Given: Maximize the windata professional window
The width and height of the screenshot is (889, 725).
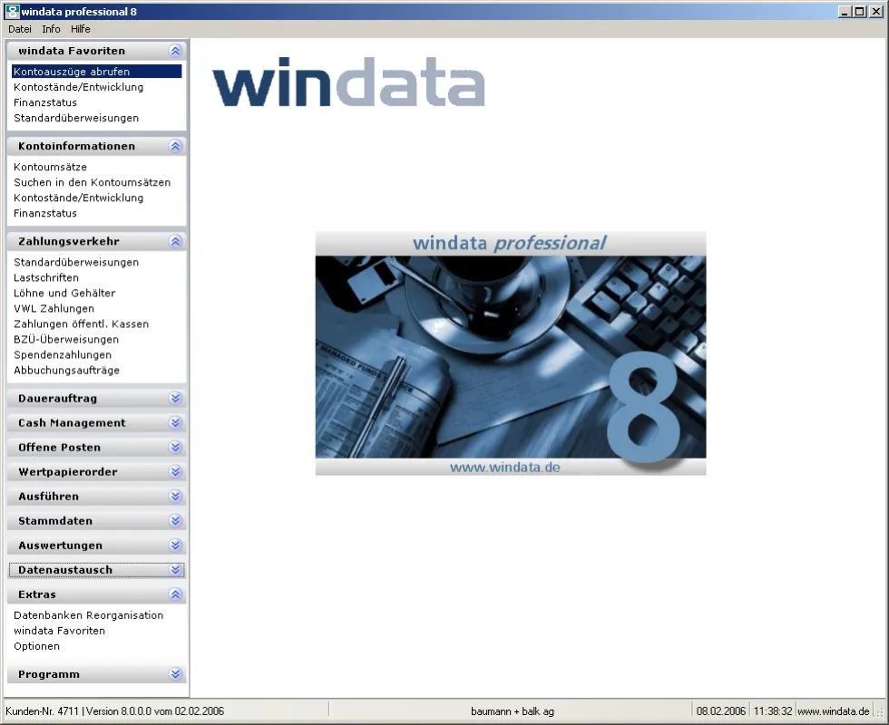Looking at the screenshot, I should [x=860, y=11].
